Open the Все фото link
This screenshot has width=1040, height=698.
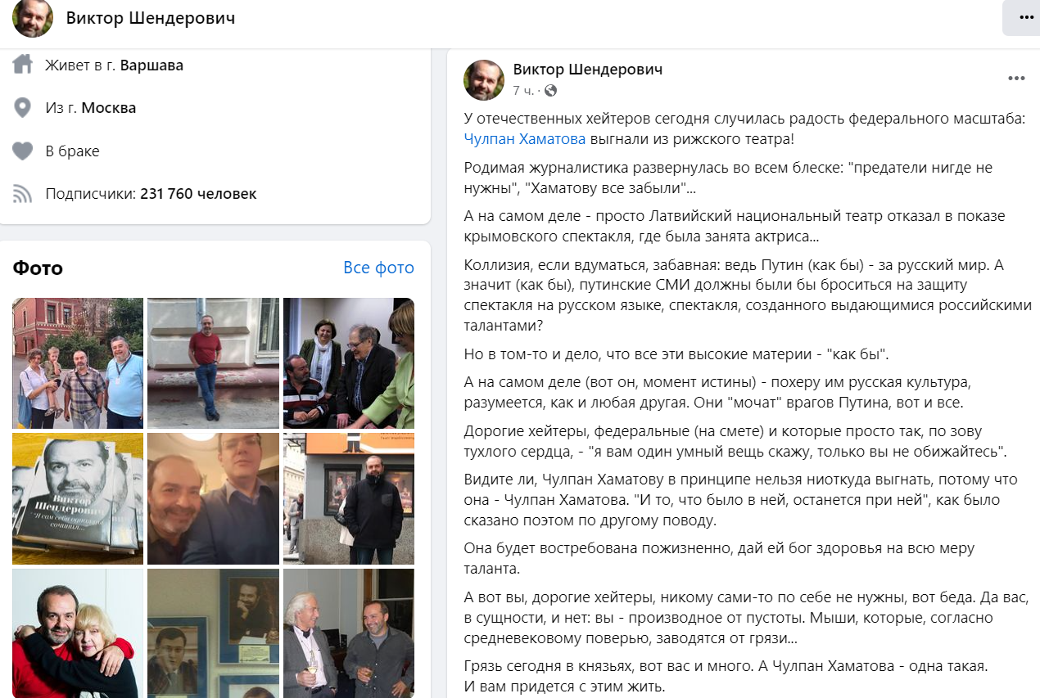tap(378, 268)
